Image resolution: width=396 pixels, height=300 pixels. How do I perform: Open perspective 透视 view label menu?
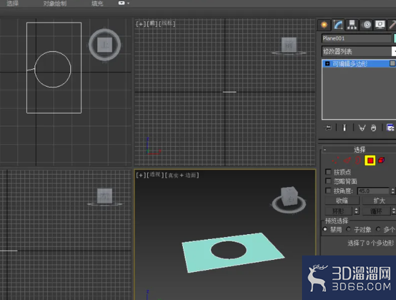[155, 174]
